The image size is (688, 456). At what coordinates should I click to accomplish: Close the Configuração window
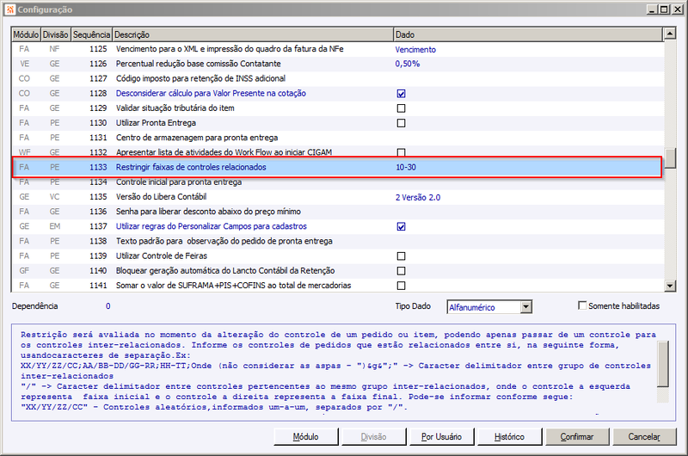click(x=678, y=9)
